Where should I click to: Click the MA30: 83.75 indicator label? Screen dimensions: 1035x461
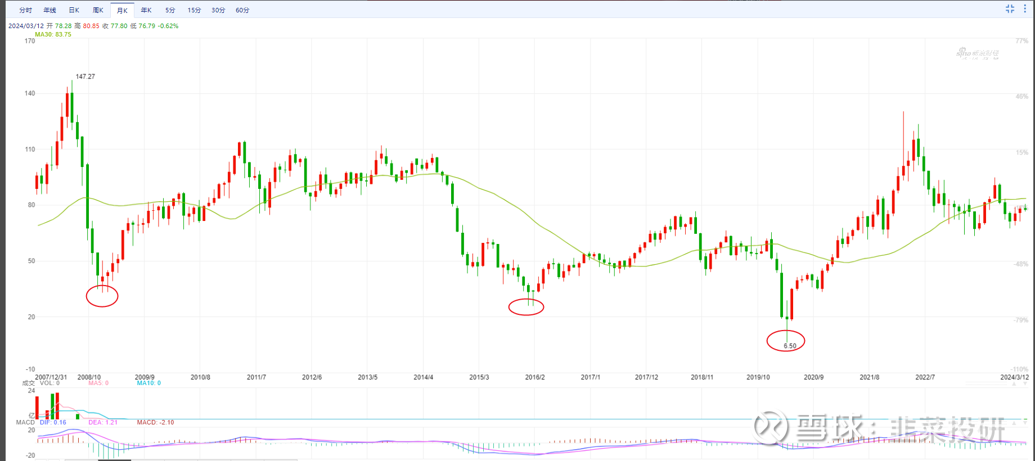(x=53, y=34)
